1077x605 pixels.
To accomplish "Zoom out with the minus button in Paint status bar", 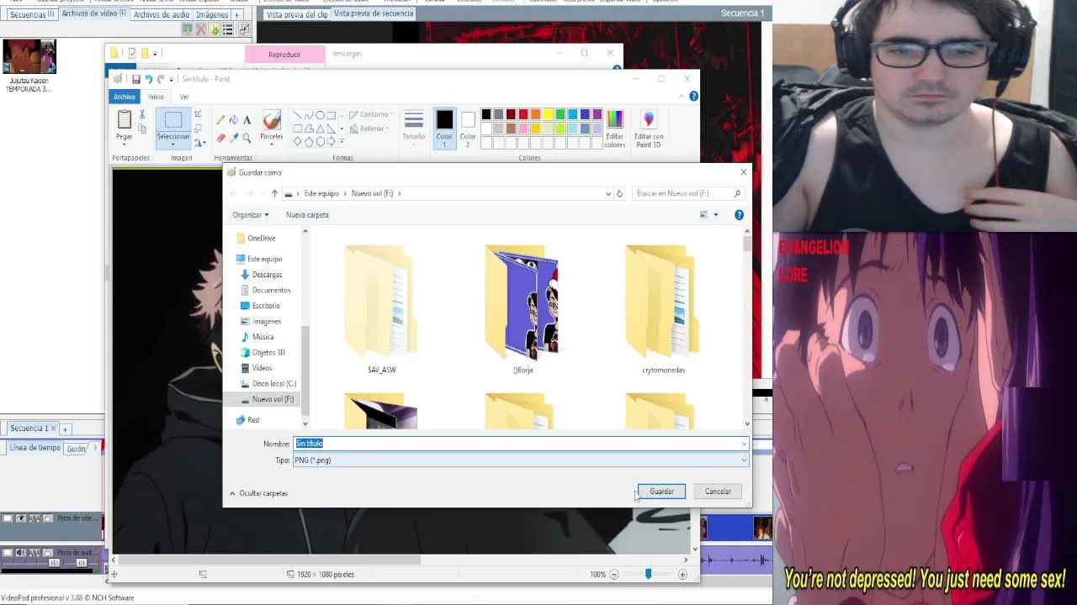I will [614, 575].
